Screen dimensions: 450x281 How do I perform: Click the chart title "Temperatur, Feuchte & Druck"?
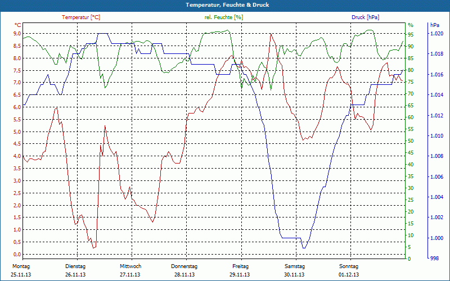click(x=227, y=5)
